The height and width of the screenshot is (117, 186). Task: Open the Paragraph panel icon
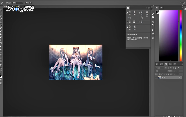153,25
